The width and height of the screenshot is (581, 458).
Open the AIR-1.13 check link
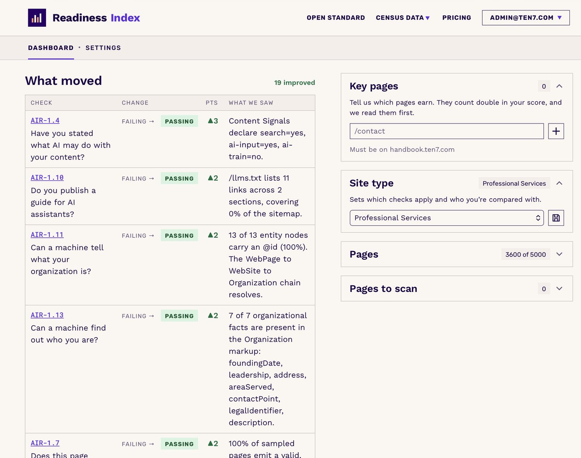tap(47, 315)
